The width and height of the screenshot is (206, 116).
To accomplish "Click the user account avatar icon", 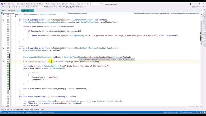I will click(190, 4).
